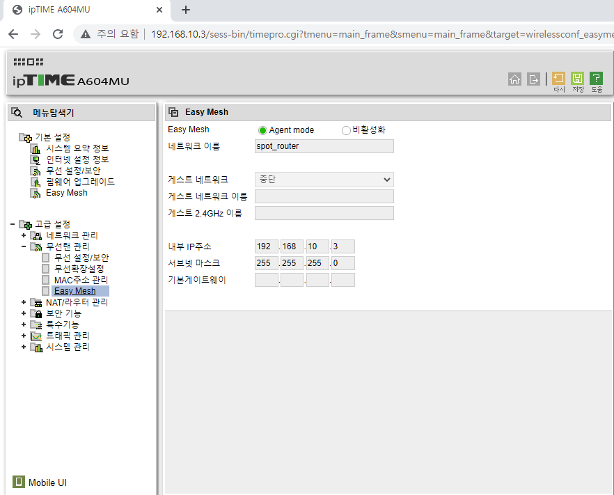
Task: Click the browser address bar URL
Action: pyautogui.click(x=382, y=35)
